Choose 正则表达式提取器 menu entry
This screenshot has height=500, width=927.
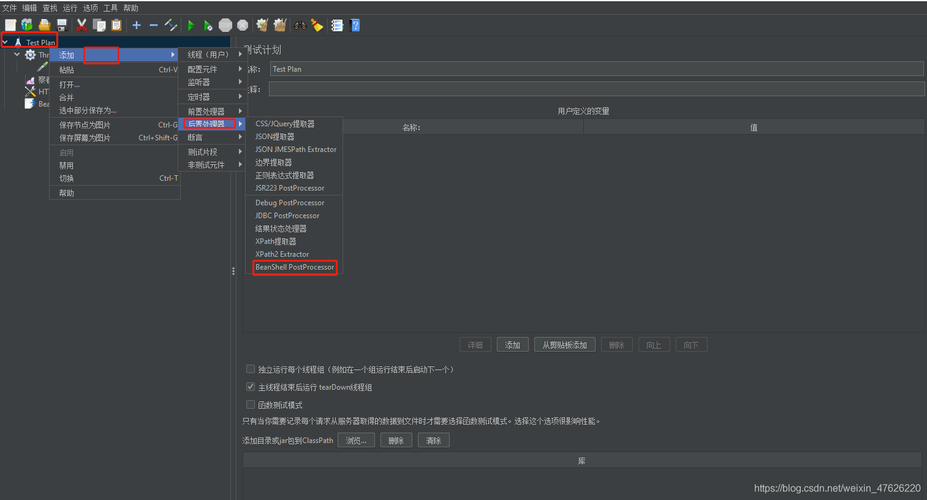coord(295,175)
